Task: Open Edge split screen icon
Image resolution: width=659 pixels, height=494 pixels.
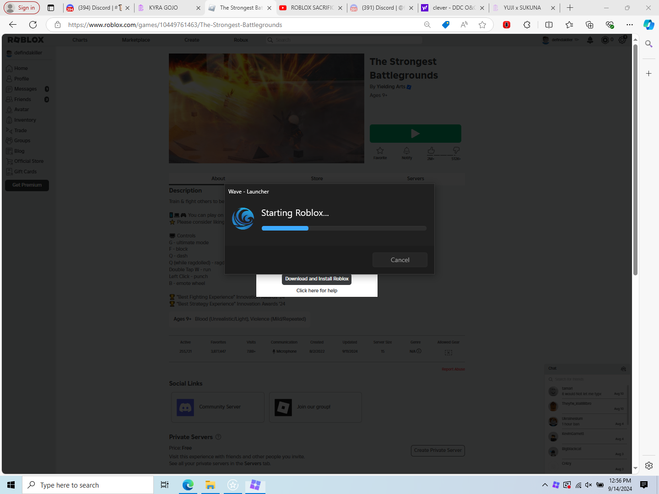Action: [549, 25]
